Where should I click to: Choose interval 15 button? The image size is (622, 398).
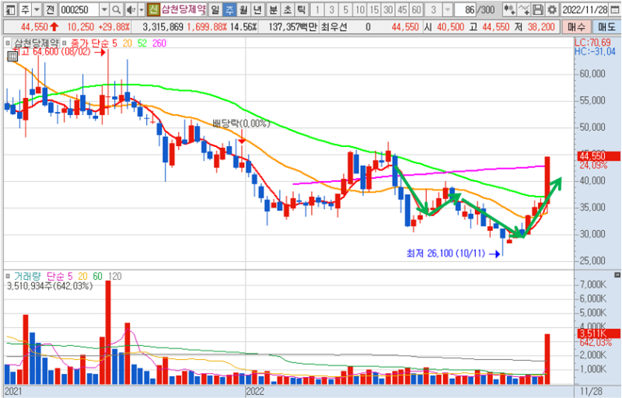coord(374,9)
